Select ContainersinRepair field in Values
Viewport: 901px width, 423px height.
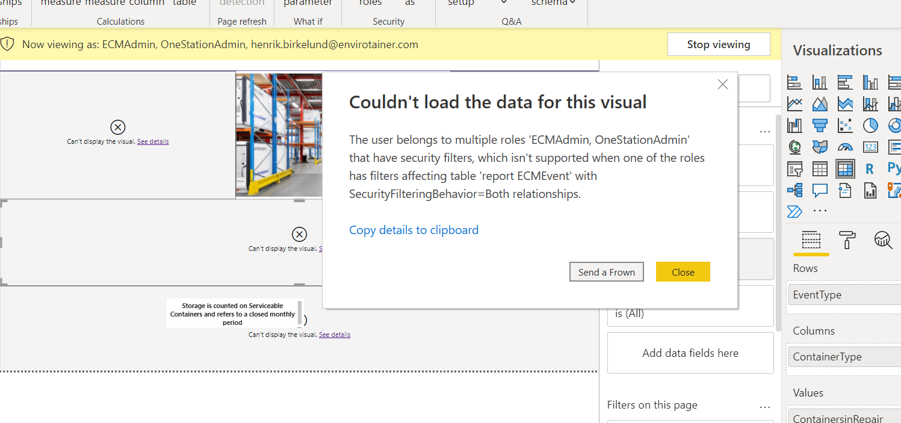click(844, 415)
